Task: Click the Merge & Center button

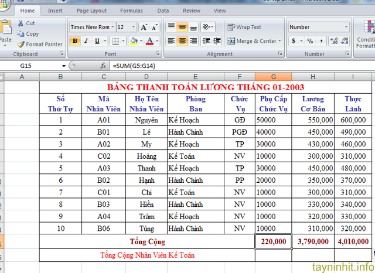Action: point(252,41)
